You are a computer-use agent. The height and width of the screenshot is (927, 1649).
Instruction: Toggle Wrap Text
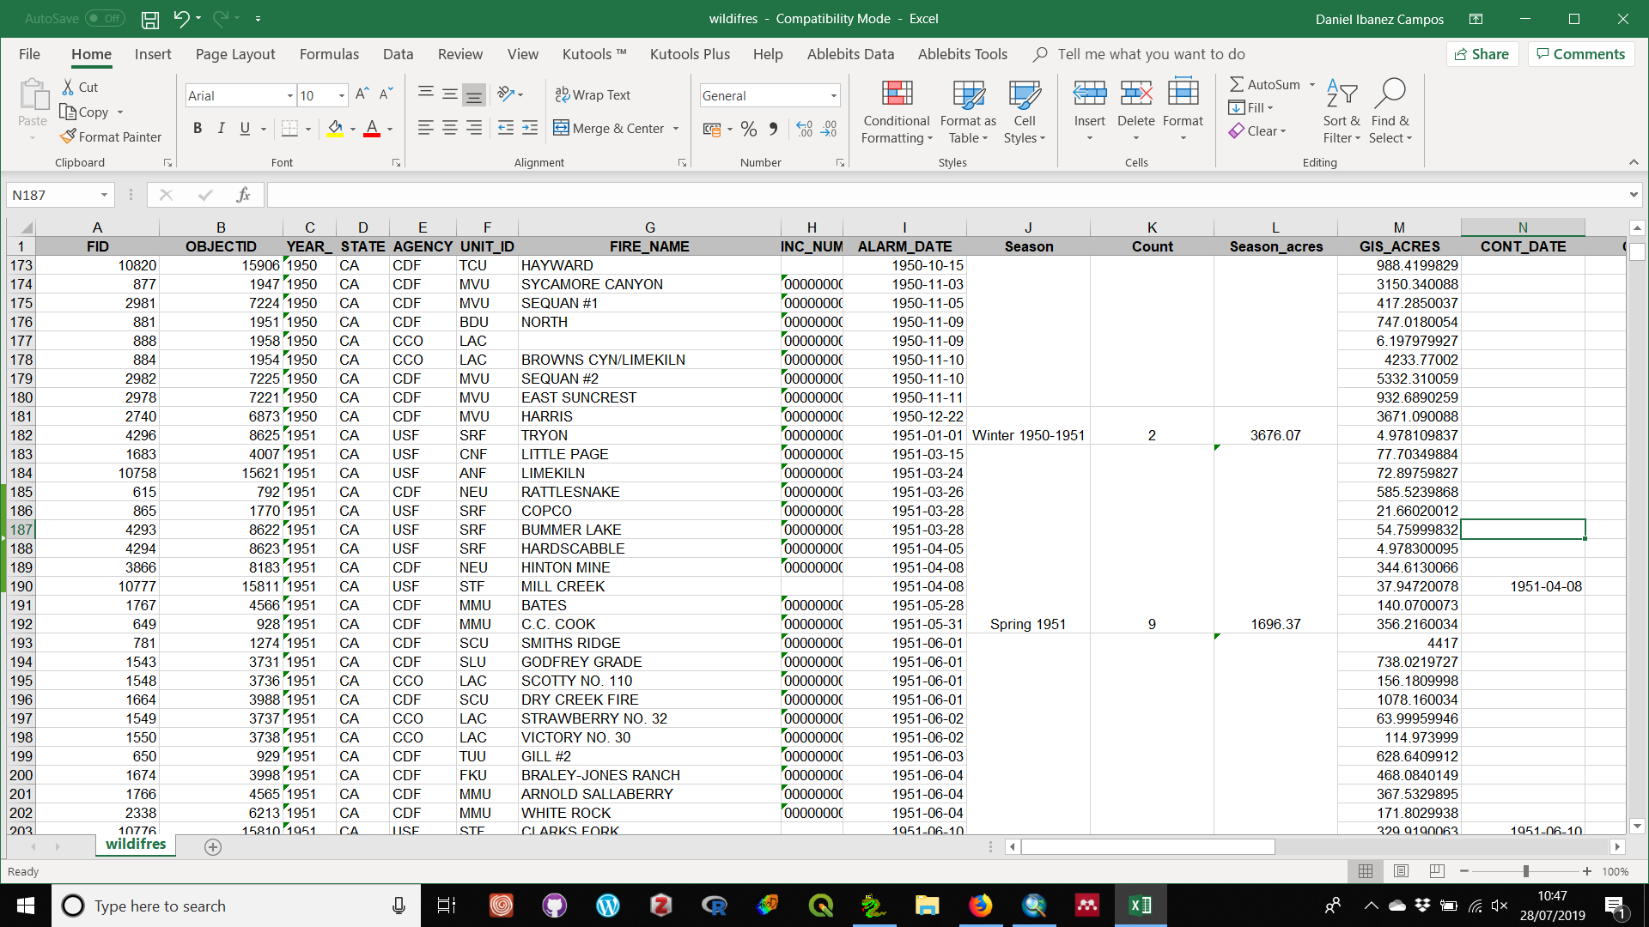coord(593,94)
